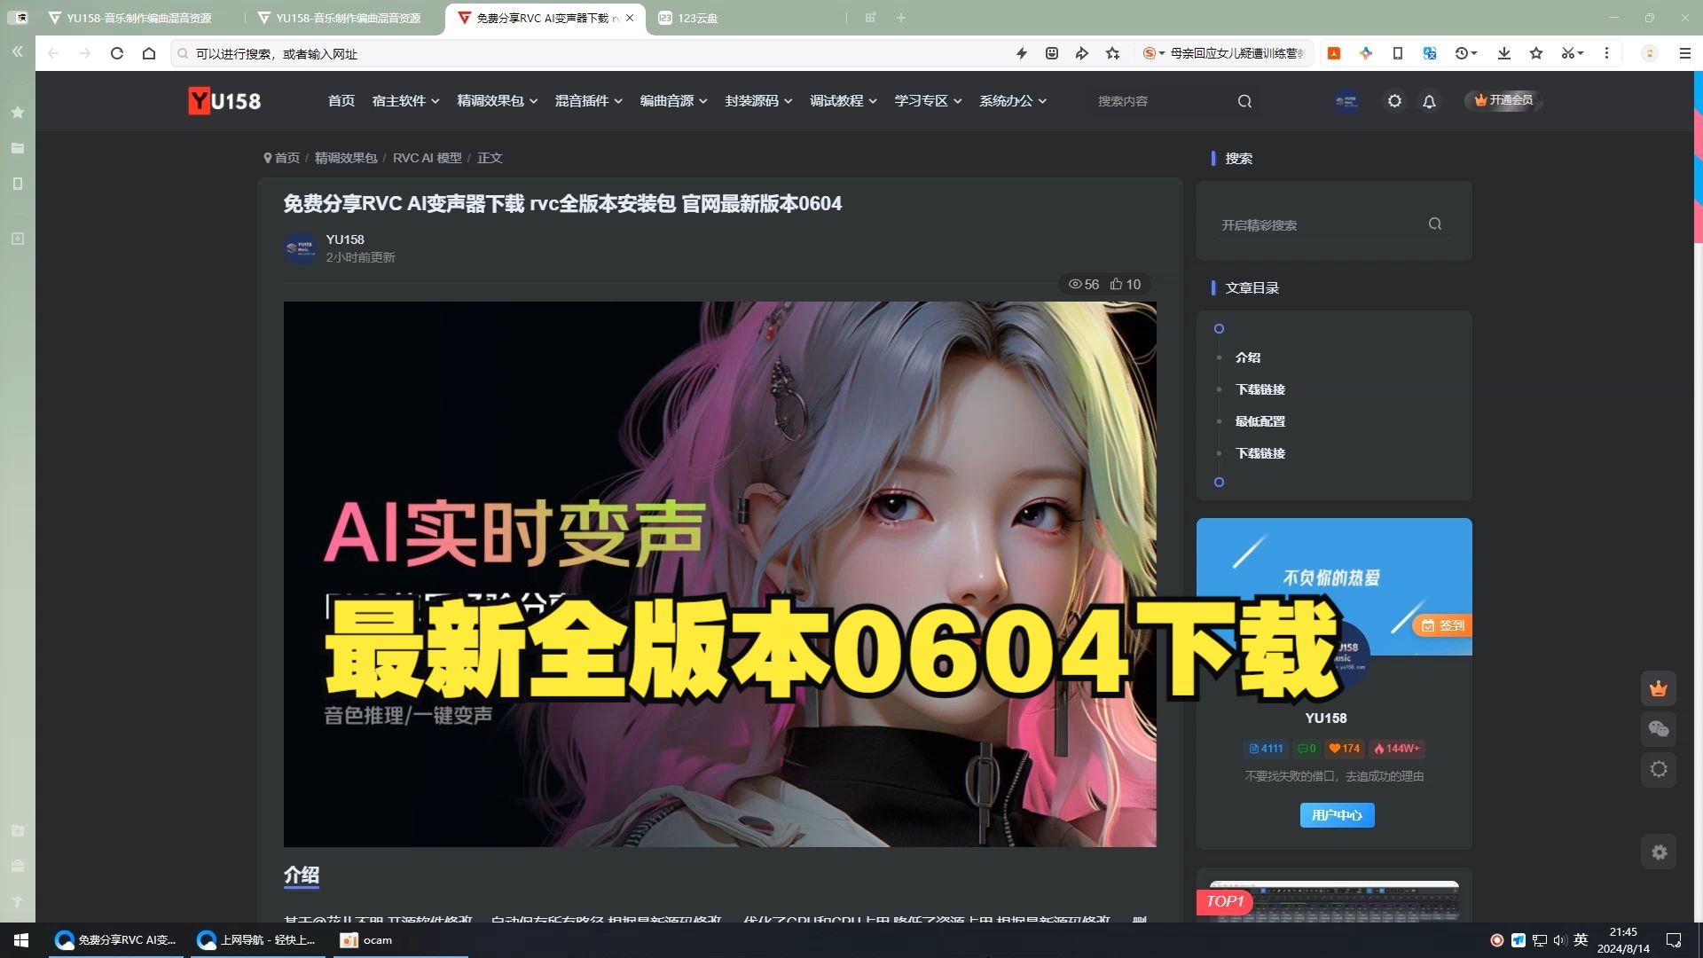1703x958 pixels.
Task: Open the Sogou search engine dropdown
Action: click(x=1153, y=53)
